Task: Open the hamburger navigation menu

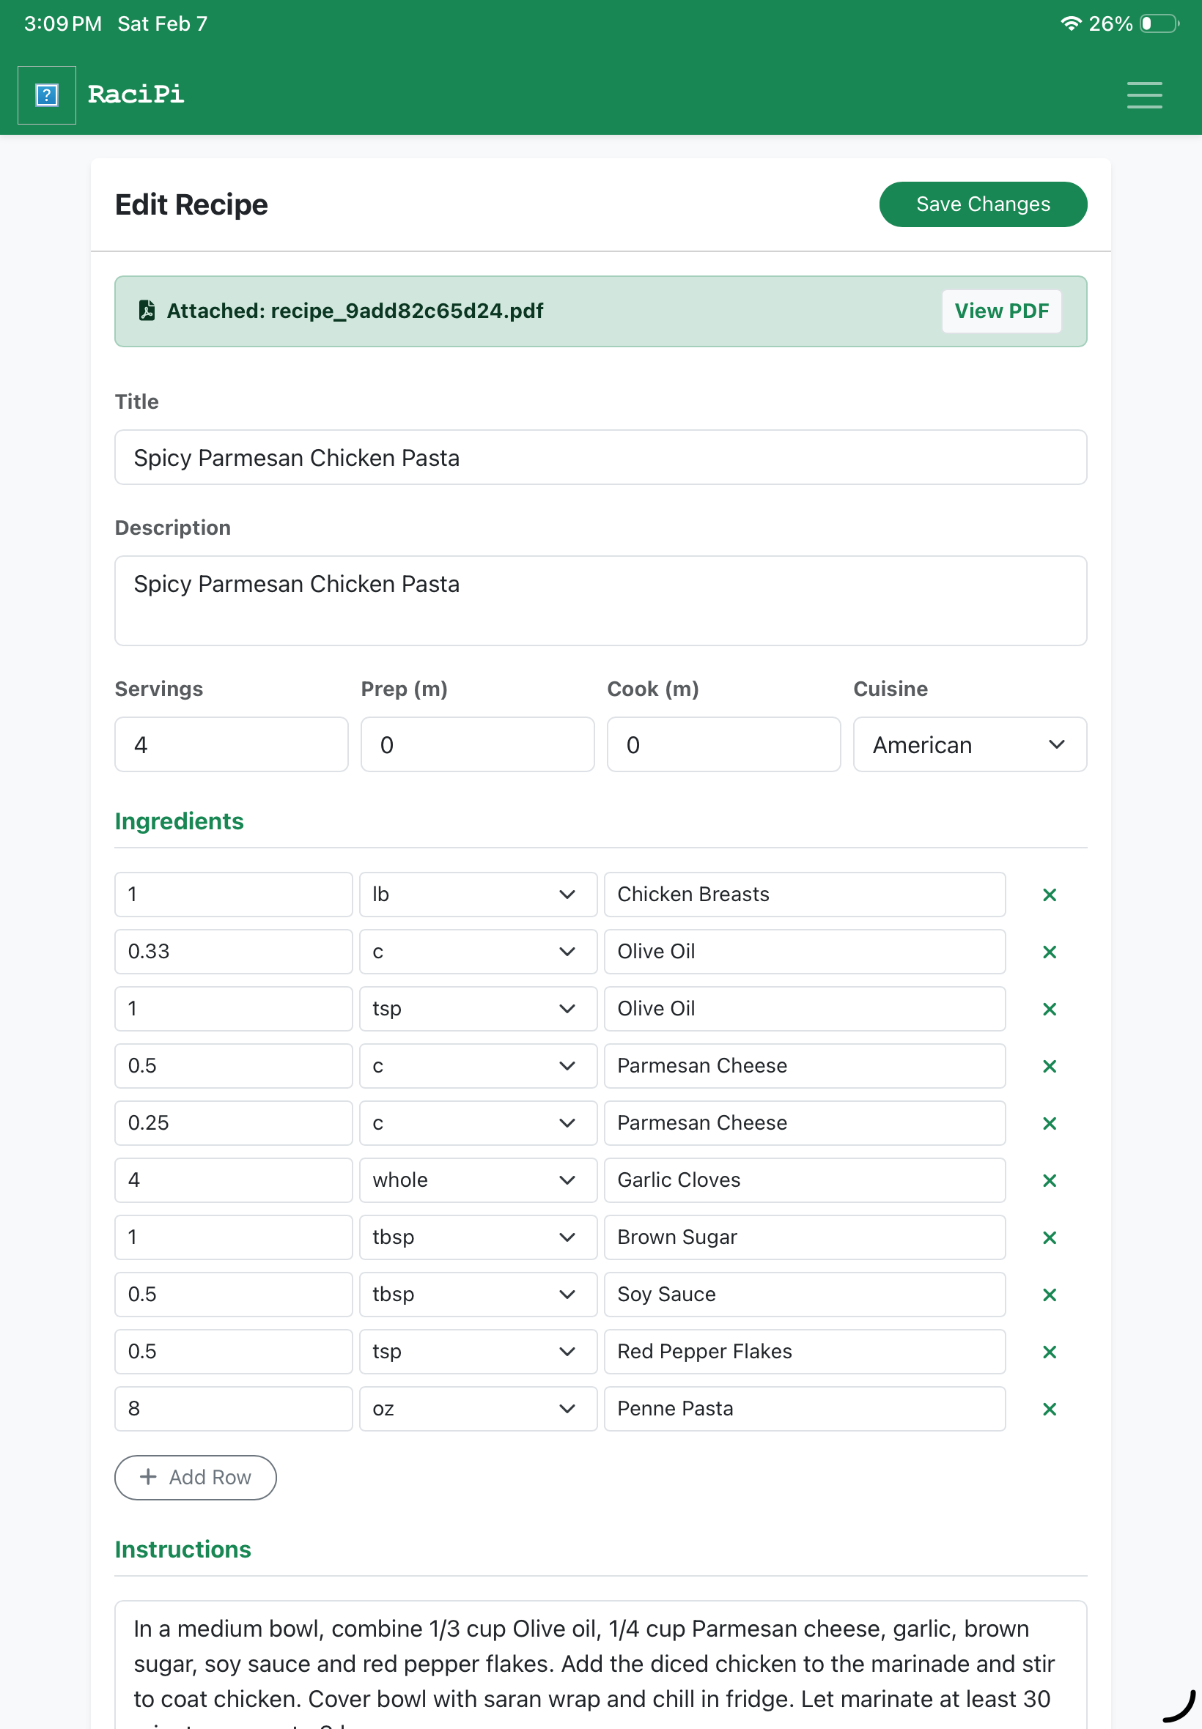Action: (x=1143, y=95)
